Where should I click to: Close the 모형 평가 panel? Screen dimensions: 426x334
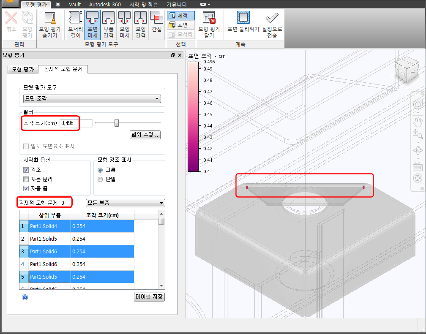[x=180, y=55]
